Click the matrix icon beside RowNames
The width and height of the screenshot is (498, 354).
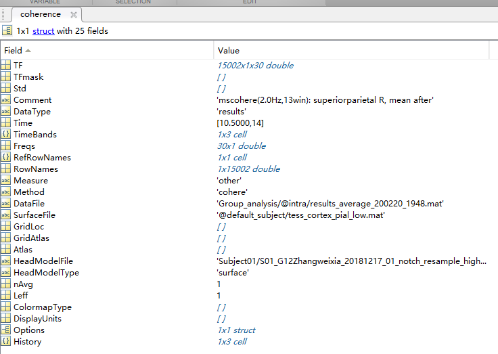coord(5,169)
